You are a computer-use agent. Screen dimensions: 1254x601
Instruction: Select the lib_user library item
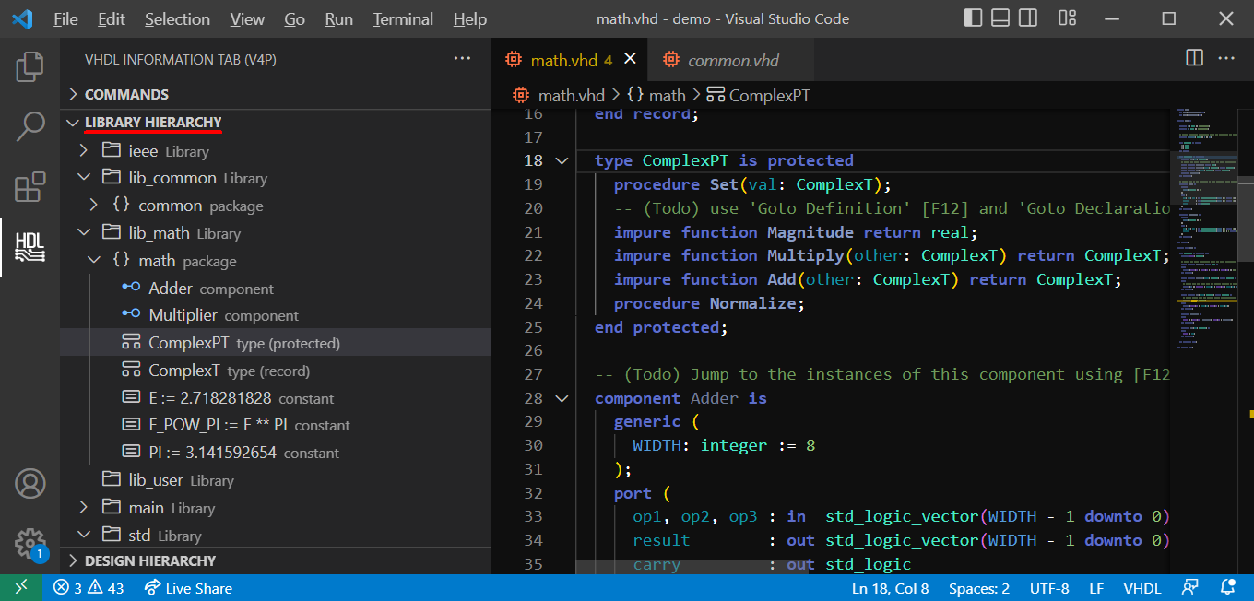[x=275, y=480]
